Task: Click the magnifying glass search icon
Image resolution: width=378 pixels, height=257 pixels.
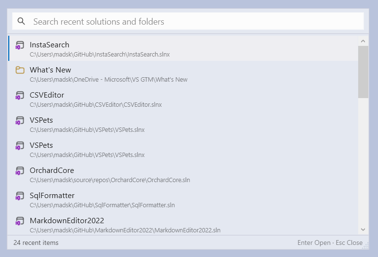Action: 21,21
